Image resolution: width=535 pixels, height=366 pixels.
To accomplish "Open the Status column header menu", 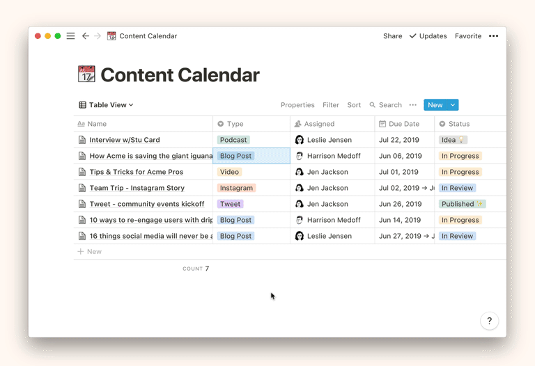I will (458, 124).
